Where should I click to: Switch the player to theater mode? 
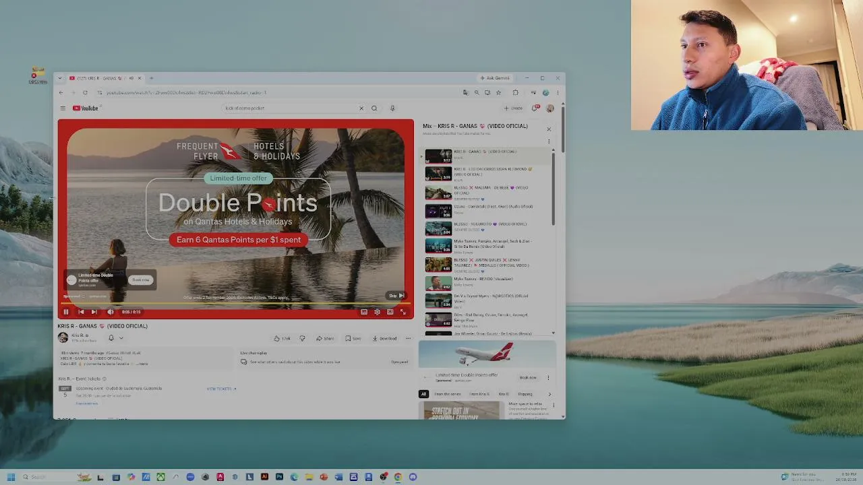coord(390,312)
